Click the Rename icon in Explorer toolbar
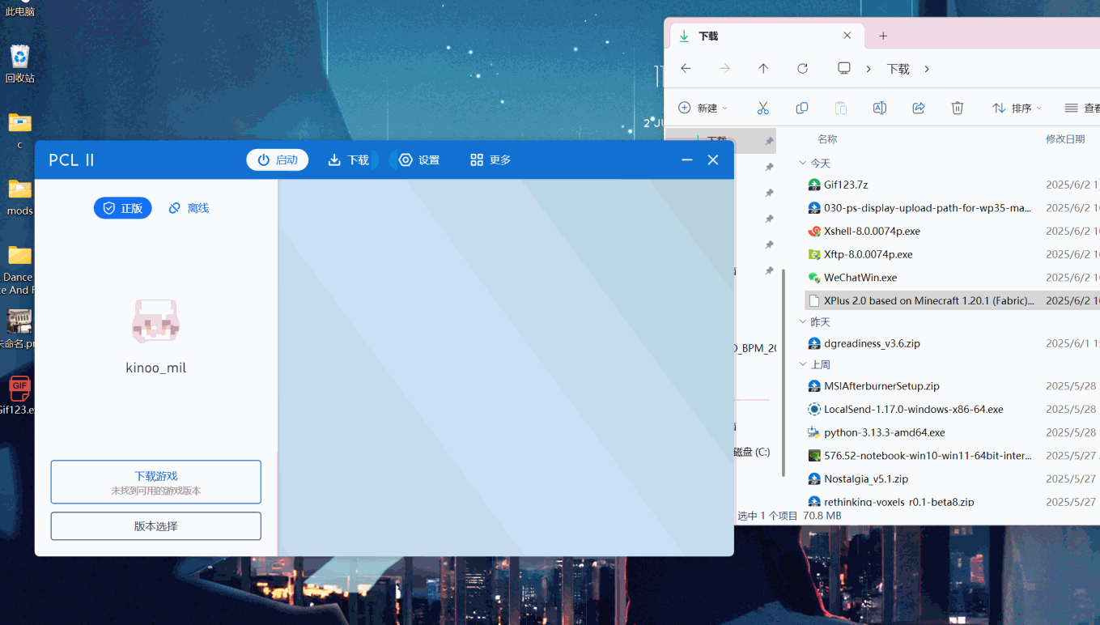 [880, 108]
